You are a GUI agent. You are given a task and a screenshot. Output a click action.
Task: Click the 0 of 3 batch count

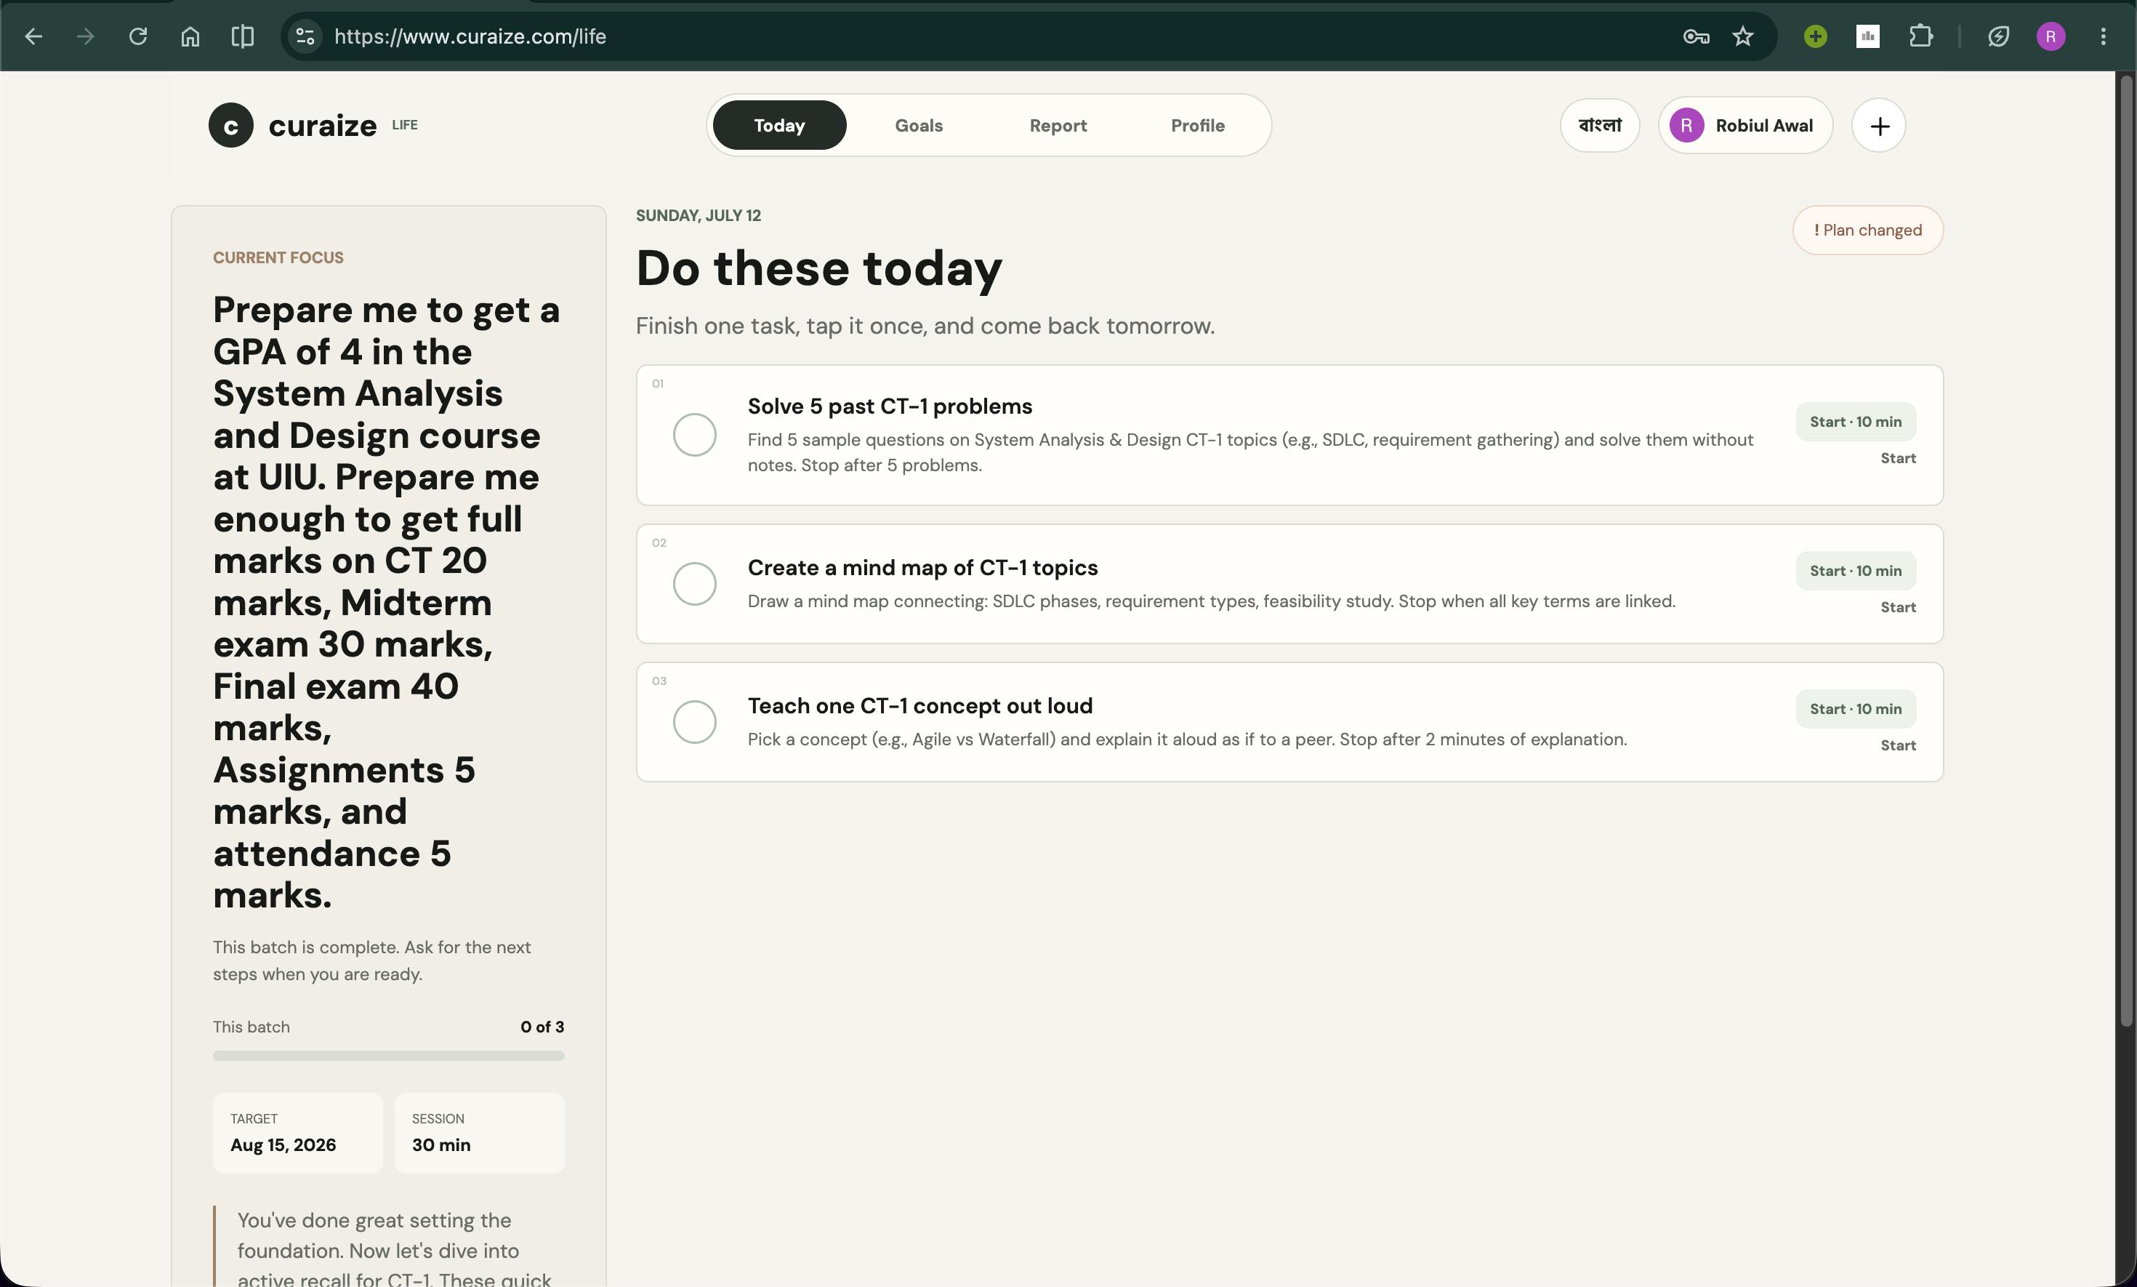point(542,1027)
